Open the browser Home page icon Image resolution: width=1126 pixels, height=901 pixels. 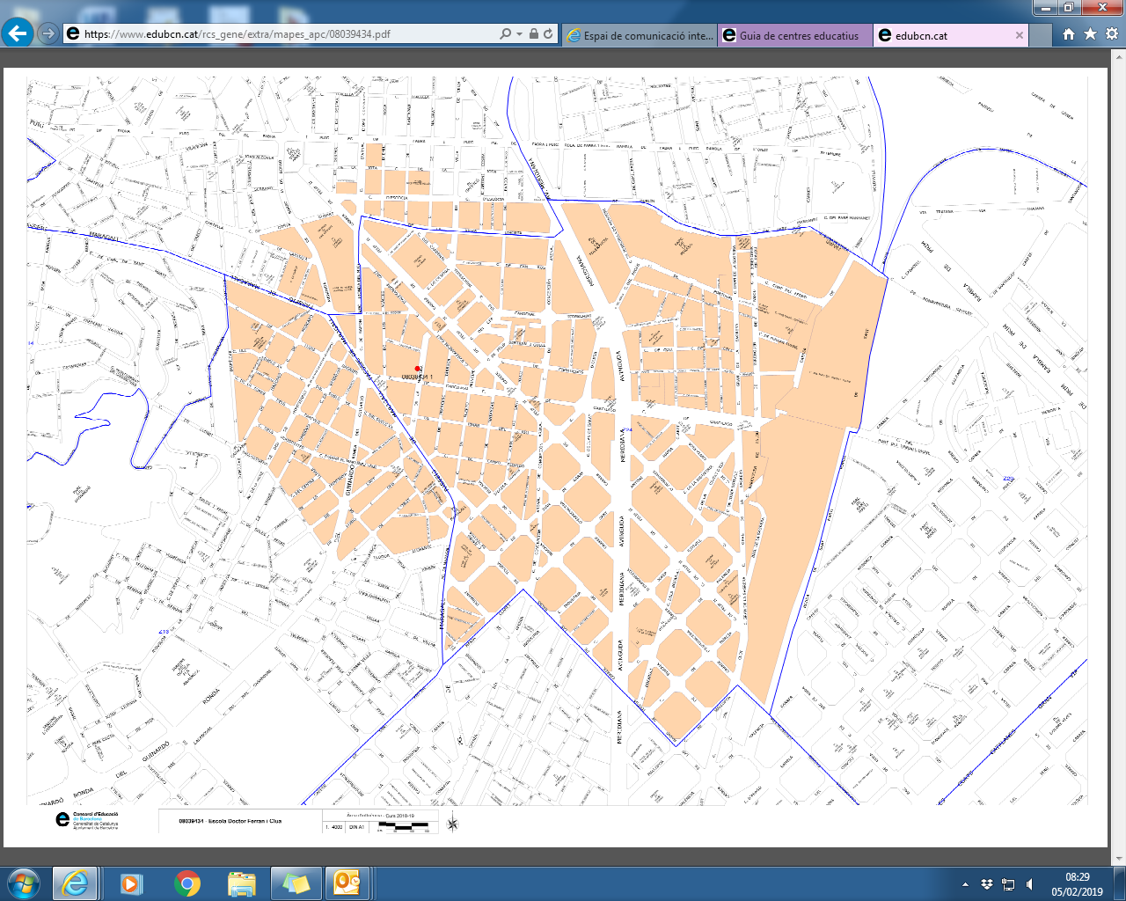pos(1068,34)
